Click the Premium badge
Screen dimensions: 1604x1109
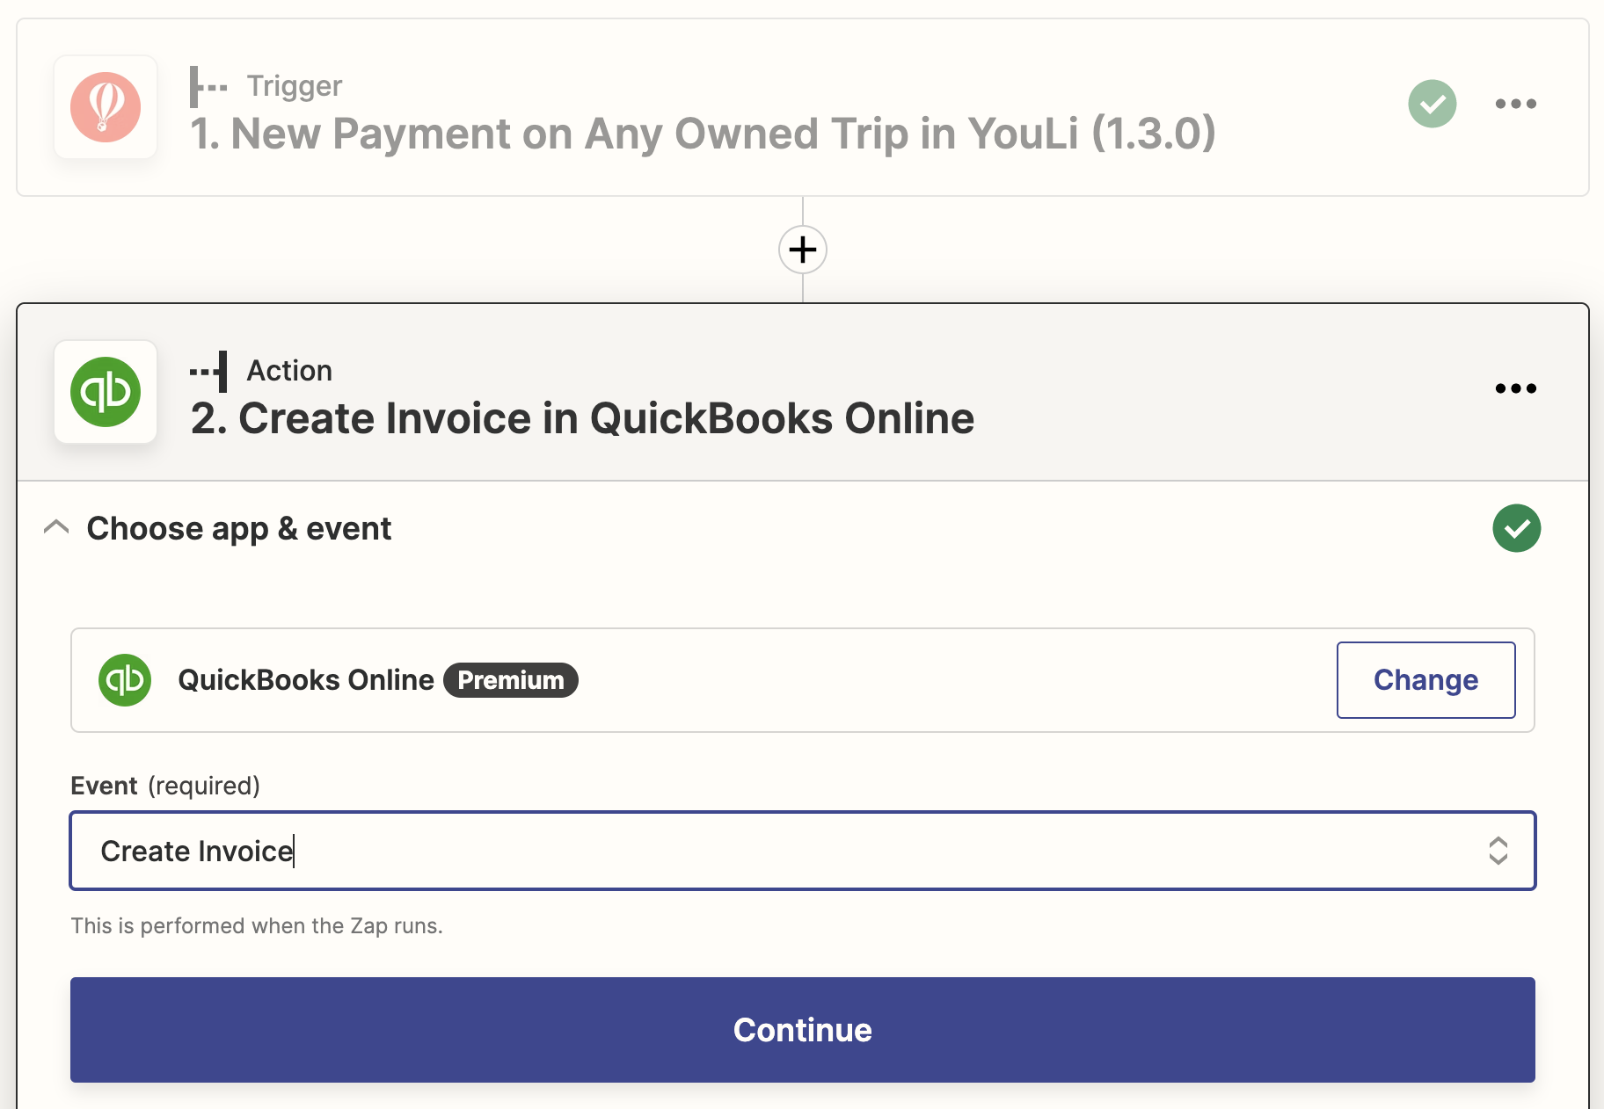pyautogui.click(x=511, y=680)
